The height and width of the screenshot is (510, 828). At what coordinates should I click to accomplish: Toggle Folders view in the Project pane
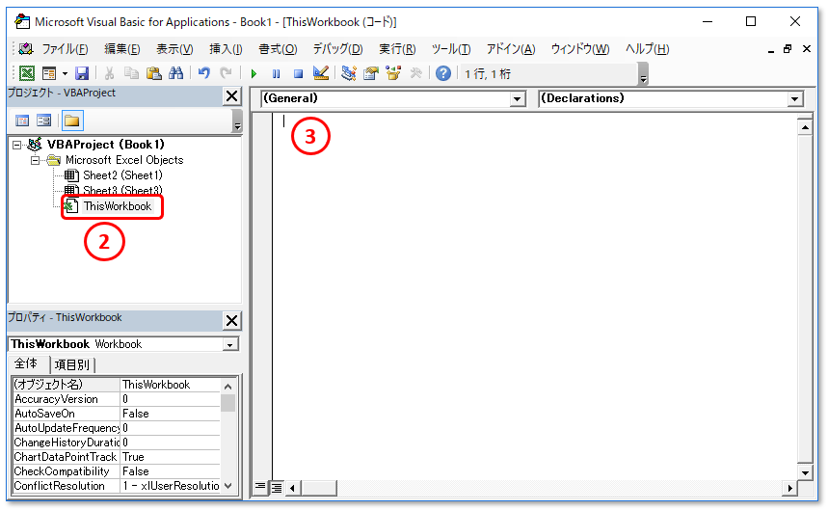point(72,121)
